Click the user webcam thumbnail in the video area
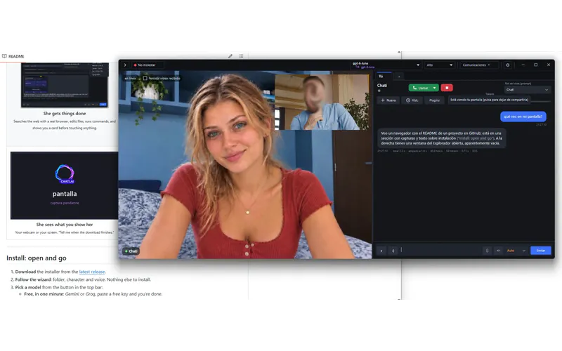The image size is (562, 351). point(322,102)
